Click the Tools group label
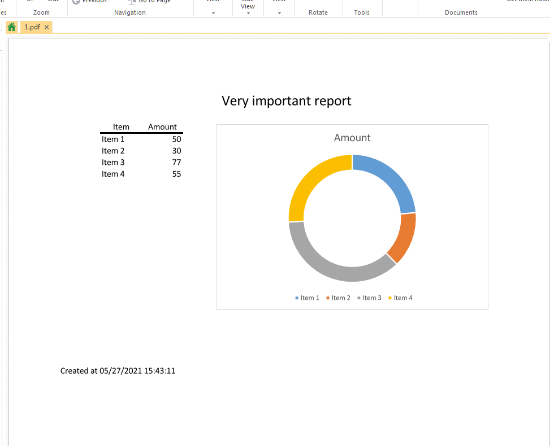Screen dimensions: 550x446 [x=362, y=12]
